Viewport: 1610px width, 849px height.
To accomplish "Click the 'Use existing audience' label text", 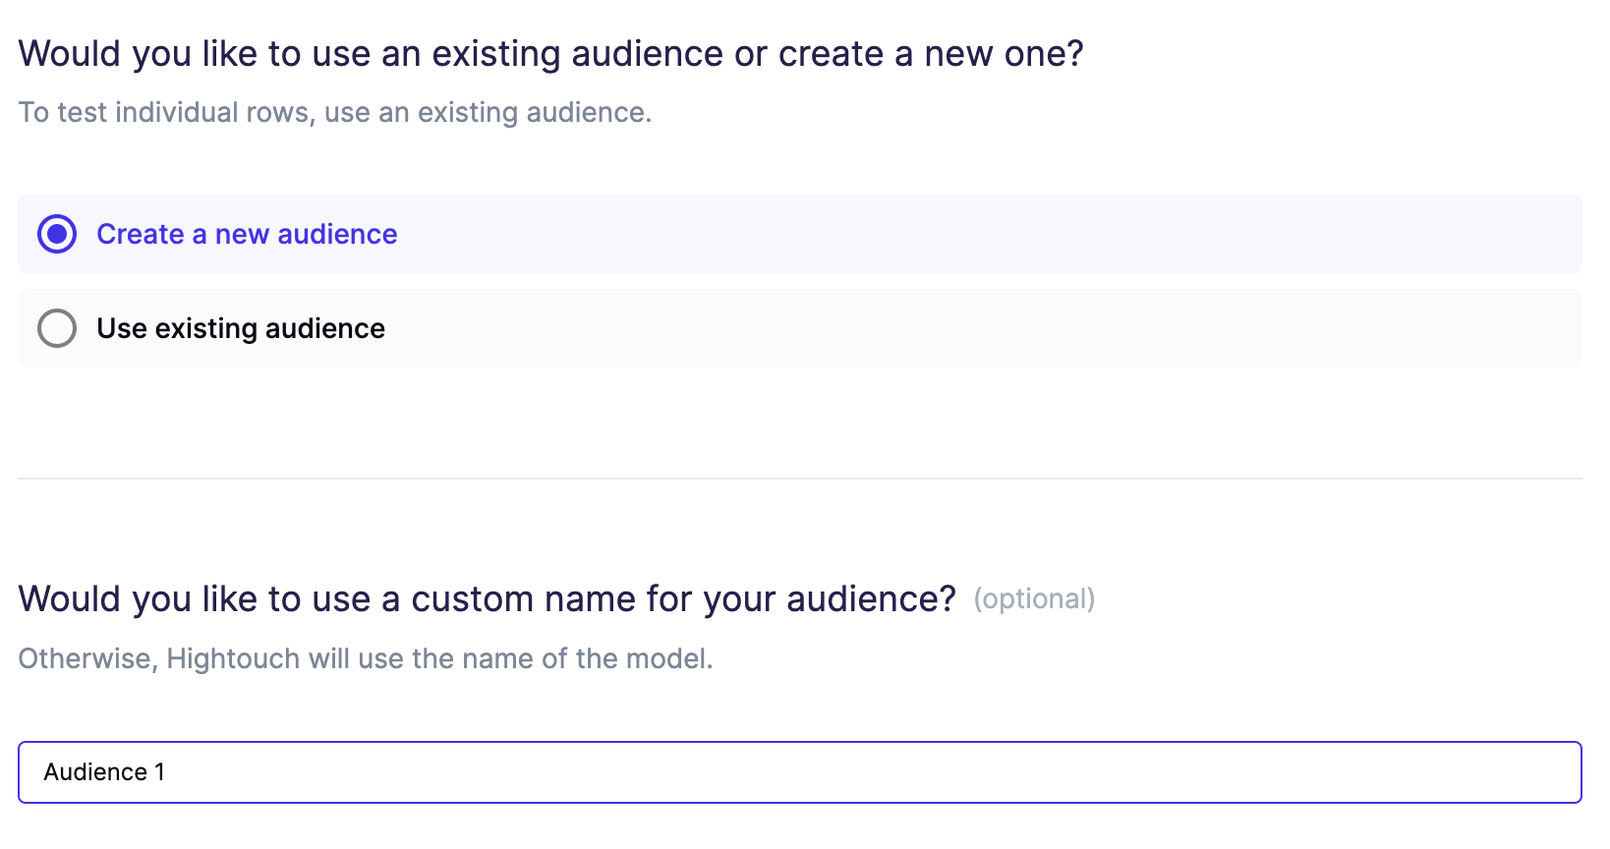I will [x=241, y=328].
